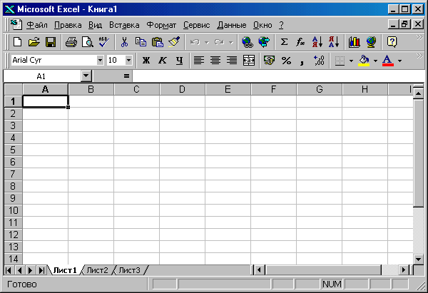
Task: Open the Redo history dropdown arrow
Action: [231, 42]
